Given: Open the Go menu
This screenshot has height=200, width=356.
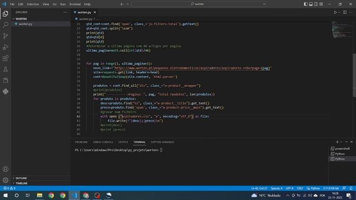Looking at the screenshot, I should click(x=55, y=4).
